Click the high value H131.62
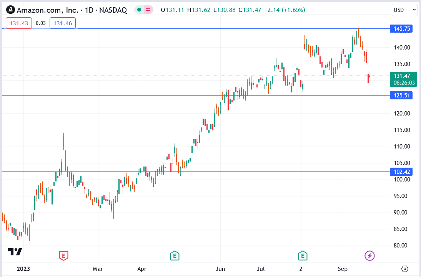This screenshot has width=421, height=277. coord(199,10)
